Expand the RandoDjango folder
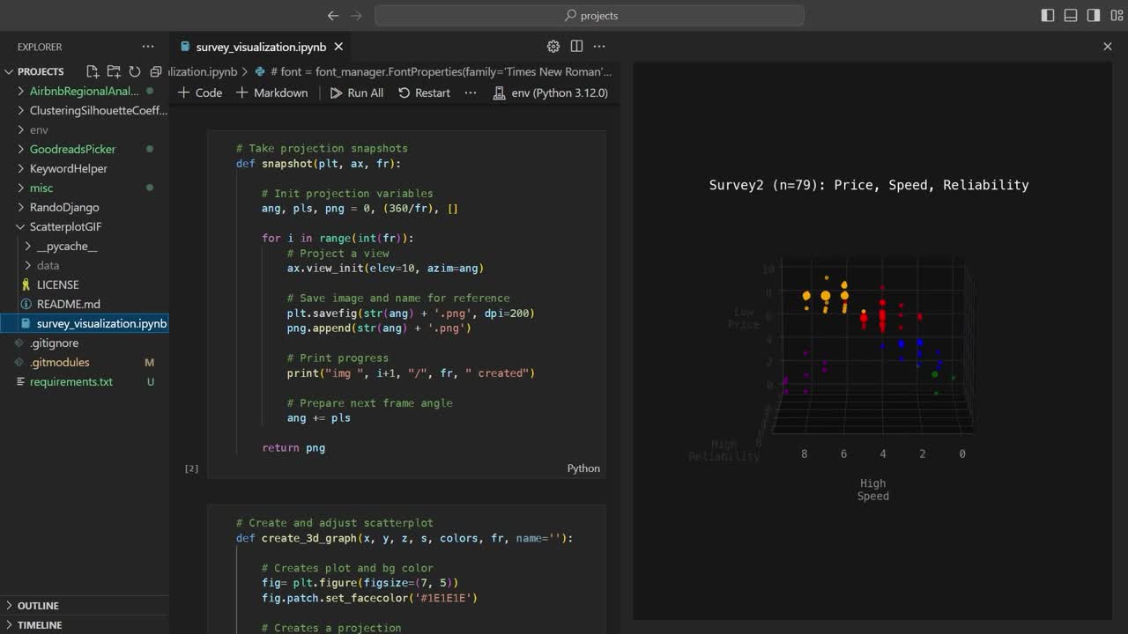 coord(85,207)
